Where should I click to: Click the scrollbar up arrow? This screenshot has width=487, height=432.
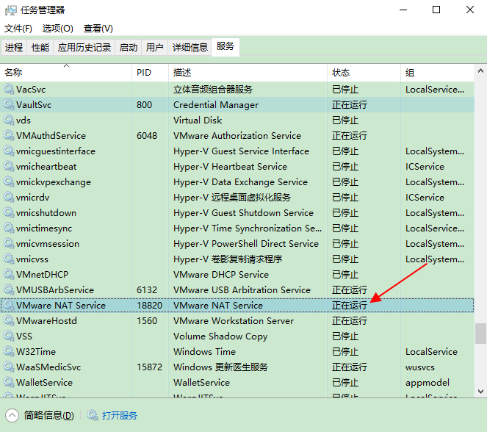pyautogui.click(x=480, y=71)
